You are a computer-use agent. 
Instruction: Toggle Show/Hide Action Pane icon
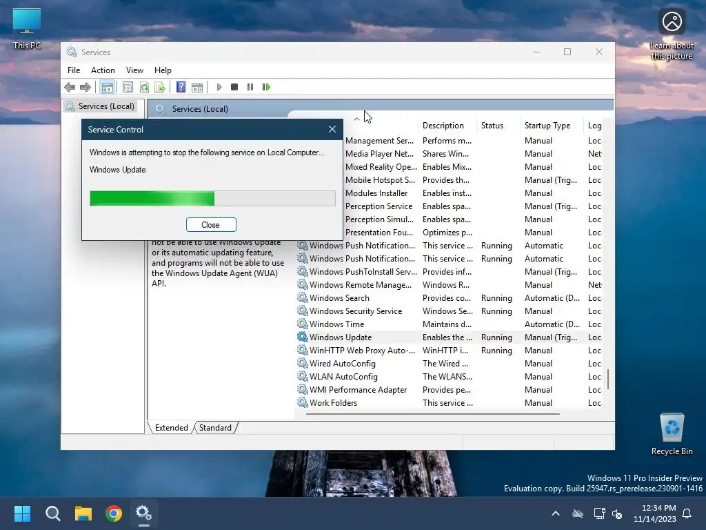(x=197, y=87)
